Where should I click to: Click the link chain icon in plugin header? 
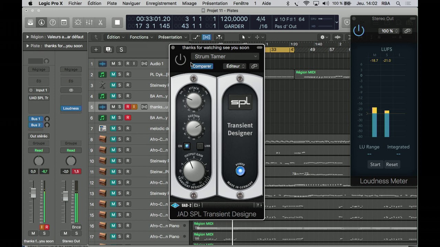(254, 66)
